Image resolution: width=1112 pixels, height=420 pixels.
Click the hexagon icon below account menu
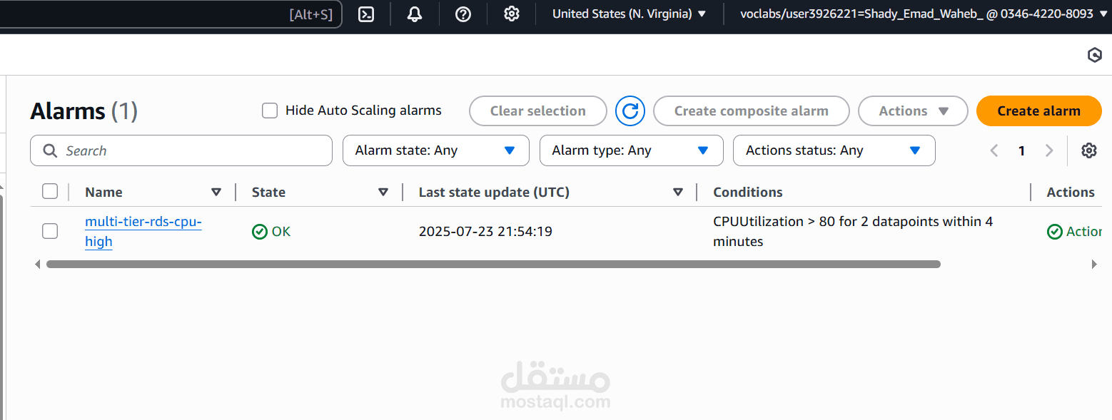(1095, 55)
